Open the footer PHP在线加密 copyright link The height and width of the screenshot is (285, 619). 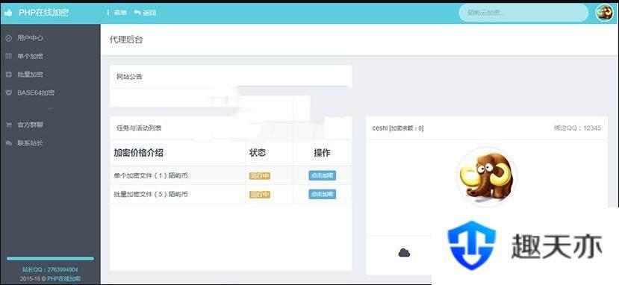click(x=63, y=279)
